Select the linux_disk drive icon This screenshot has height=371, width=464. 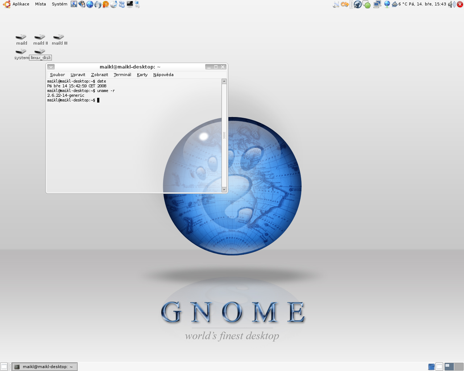pos(40,54)
